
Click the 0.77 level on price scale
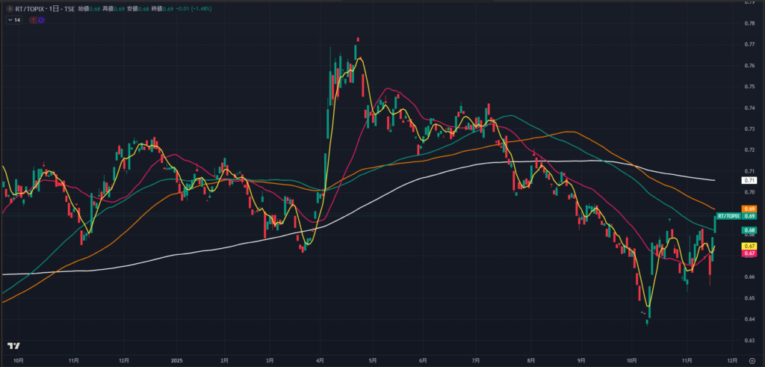(749, 44)
